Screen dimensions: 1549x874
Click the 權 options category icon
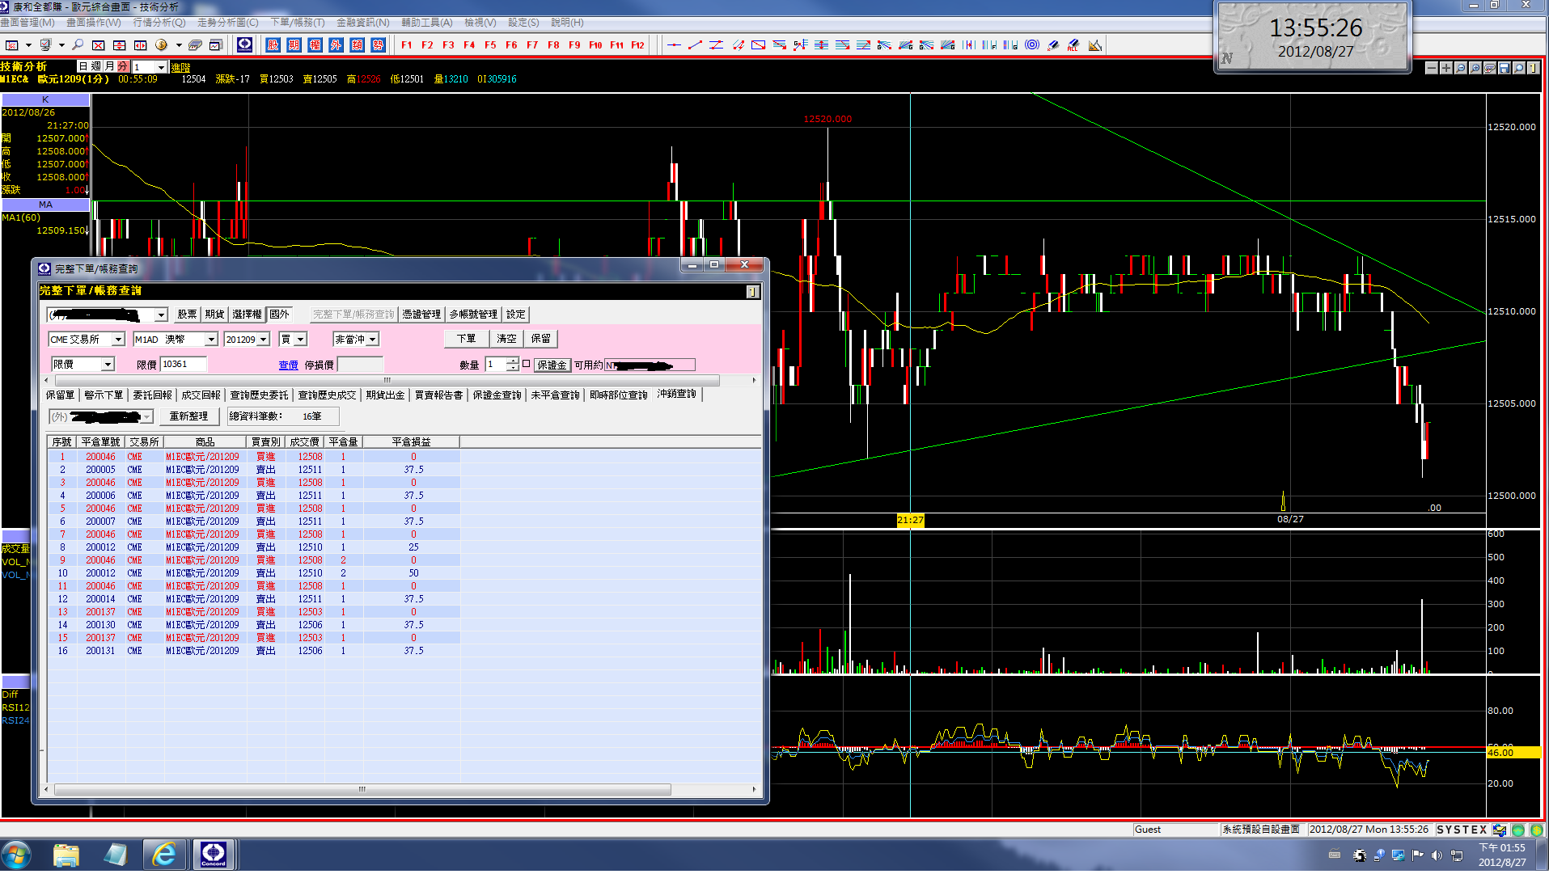click(315, 45)
